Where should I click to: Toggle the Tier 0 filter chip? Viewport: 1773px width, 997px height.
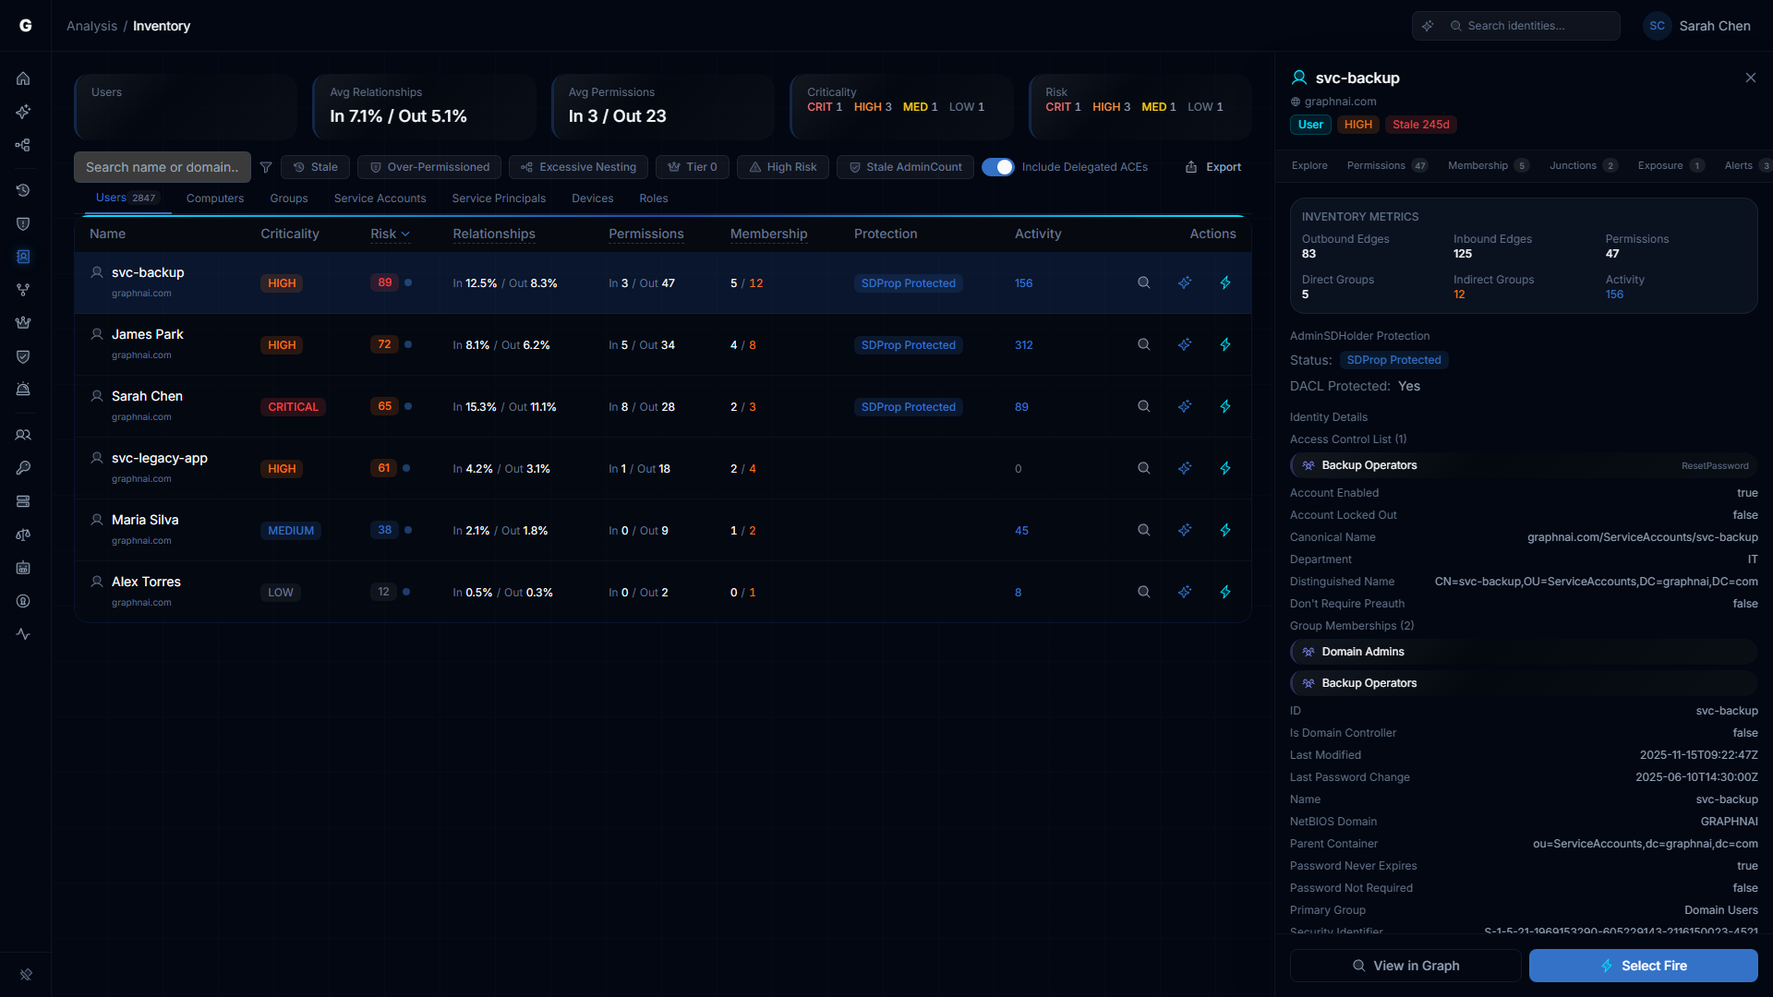click(x=693, y=167)
